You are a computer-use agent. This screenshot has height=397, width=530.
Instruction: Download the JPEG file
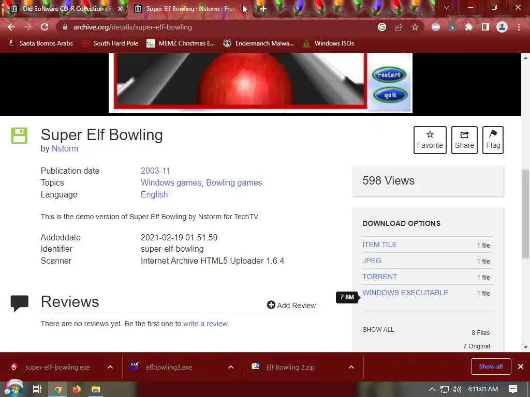click(372, 261)
